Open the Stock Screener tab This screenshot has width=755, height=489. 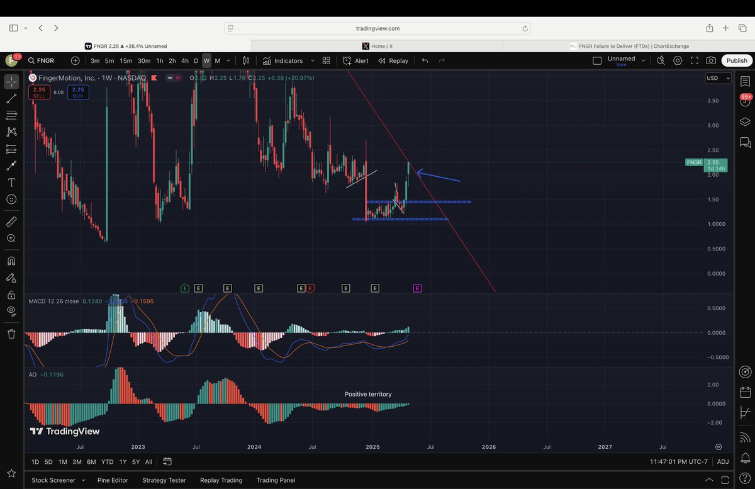click(53, 480)
